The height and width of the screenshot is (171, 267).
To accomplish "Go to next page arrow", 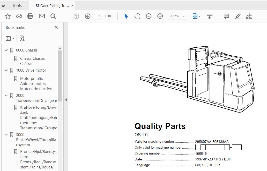I will [x=88, y=16].
